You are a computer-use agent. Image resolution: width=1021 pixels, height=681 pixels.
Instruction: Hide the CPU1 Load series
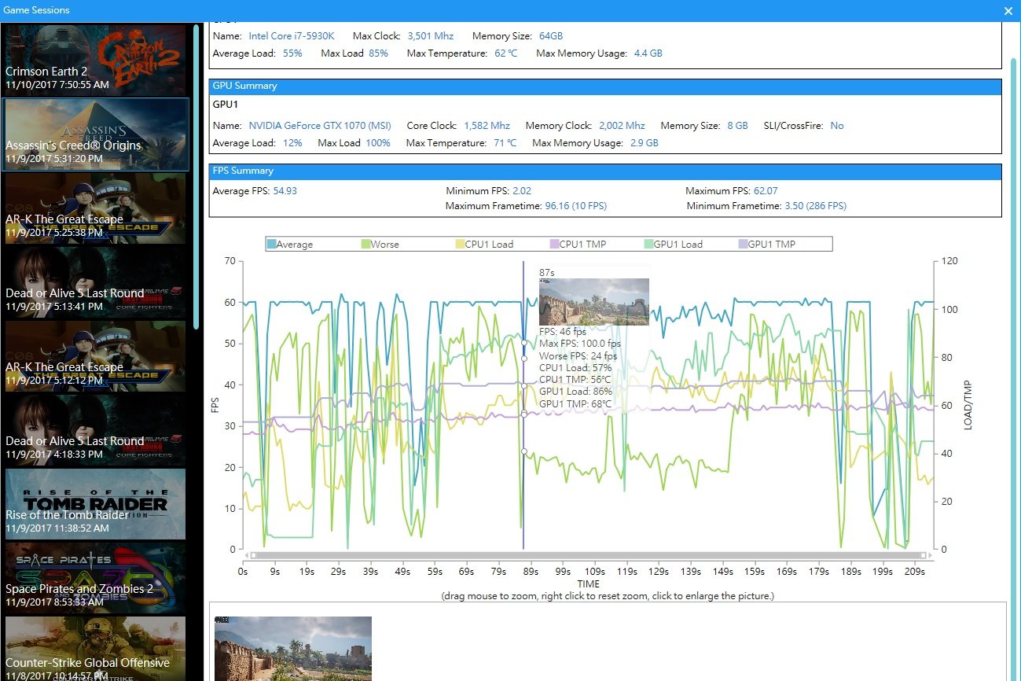(x=483, y=245)
